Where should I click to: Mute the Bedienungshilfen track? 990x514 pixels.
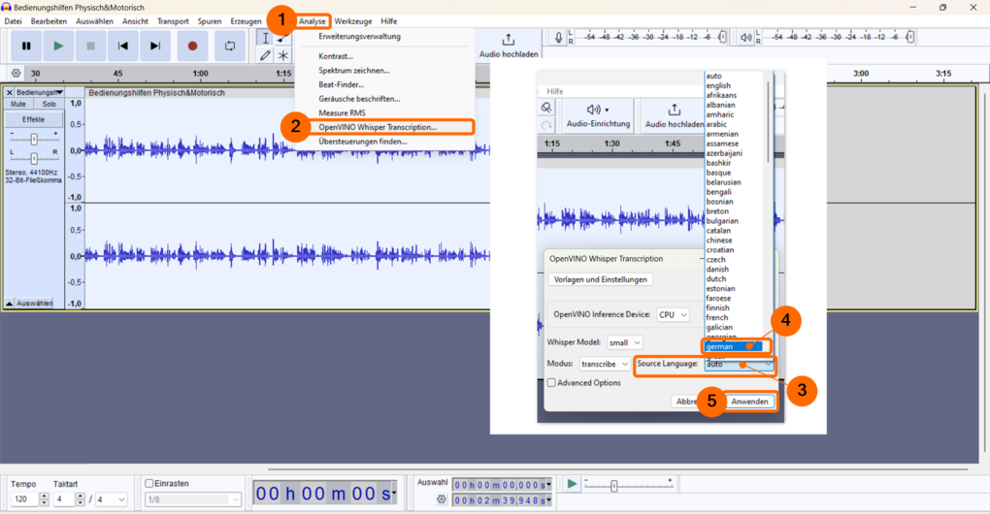pyautogui.click(x=18, y=104)
